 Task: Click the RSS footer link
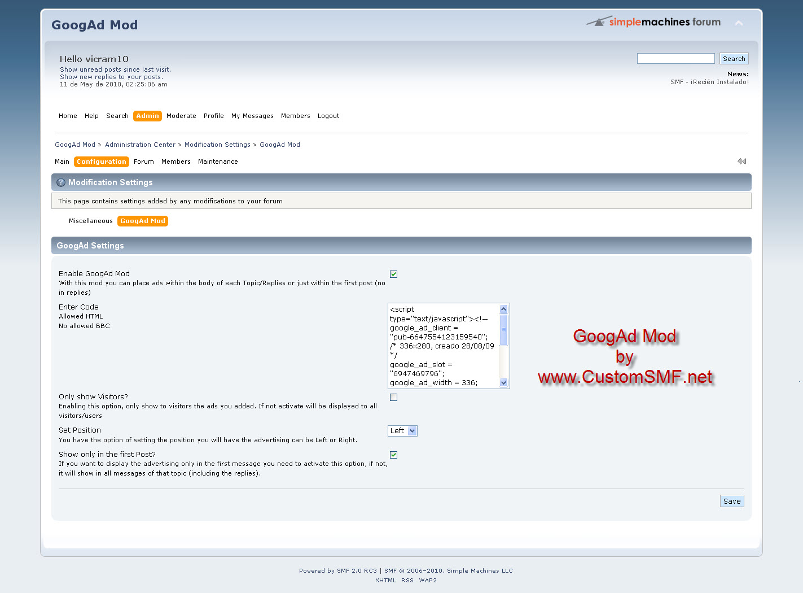click(407, 581)
